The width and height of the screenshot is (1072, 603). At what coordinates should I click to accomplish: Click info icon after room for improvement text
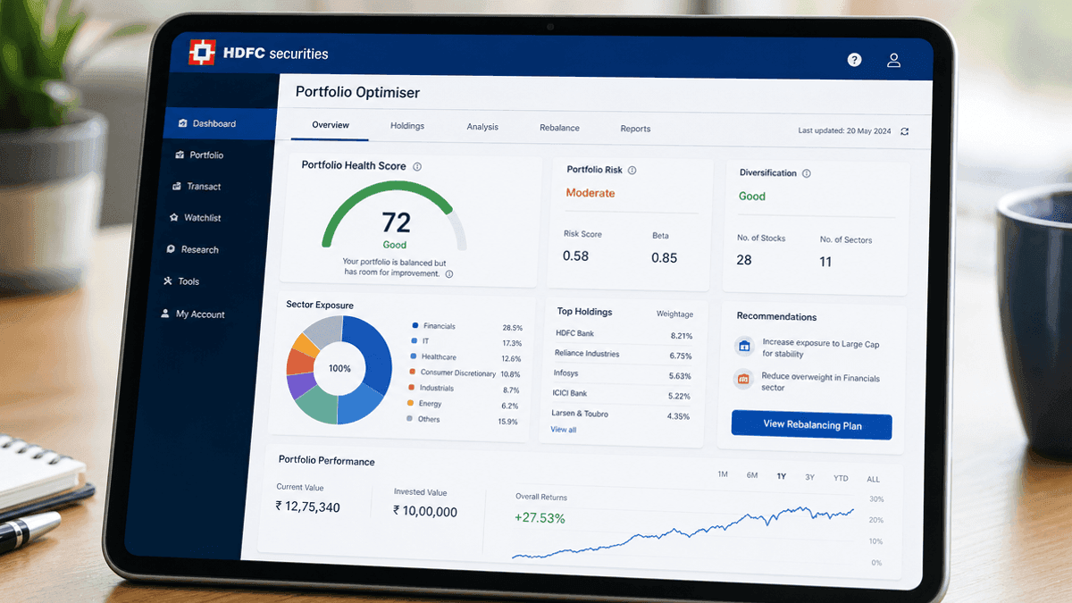(448, 274)
